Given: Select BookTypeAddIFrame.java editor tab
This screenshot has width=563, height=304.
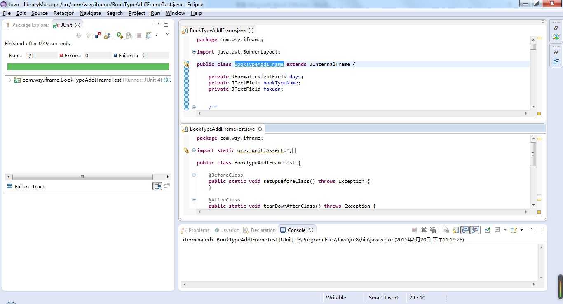Looking at the screenshot, I should point(218,30).
